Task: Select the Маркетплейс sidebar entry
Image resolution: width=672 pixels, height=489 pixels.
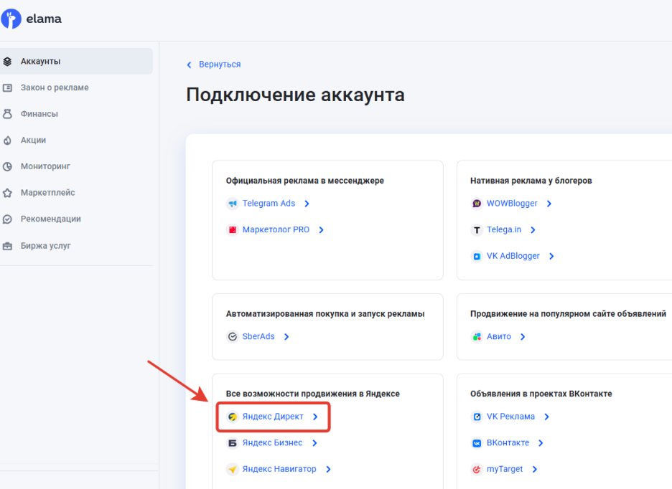Action: coord(50,192)
